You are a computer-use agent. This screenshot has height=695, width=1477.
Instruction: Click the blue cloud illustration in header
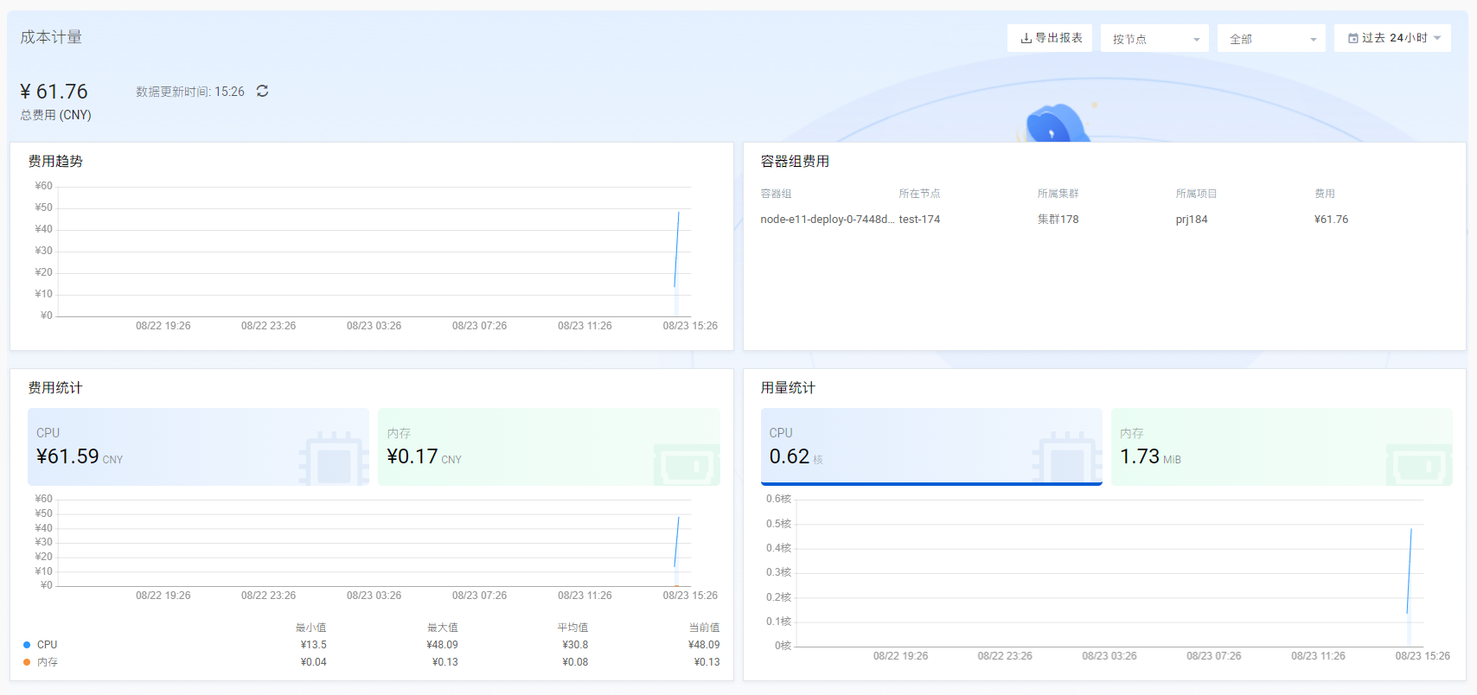pos(1055,124)
